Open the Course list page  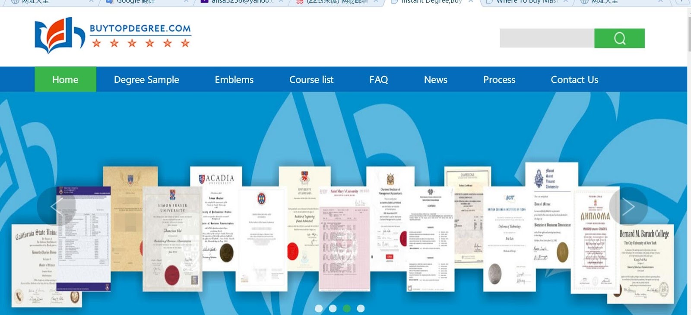pyautogui.click(x=311, y=79)
